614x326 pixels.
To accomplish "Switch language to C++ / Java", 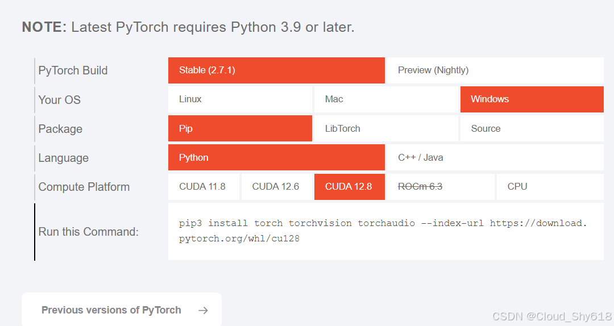I will click(495, 157).
